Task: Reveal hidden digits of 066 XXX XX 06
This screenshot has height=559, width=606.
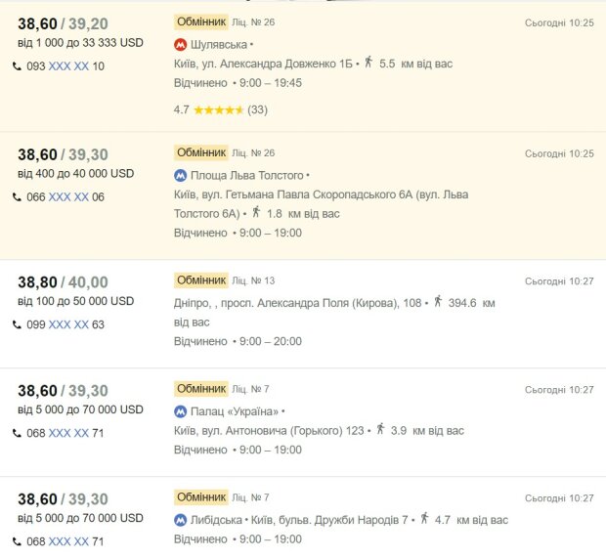Action: [x=68, y=197]
